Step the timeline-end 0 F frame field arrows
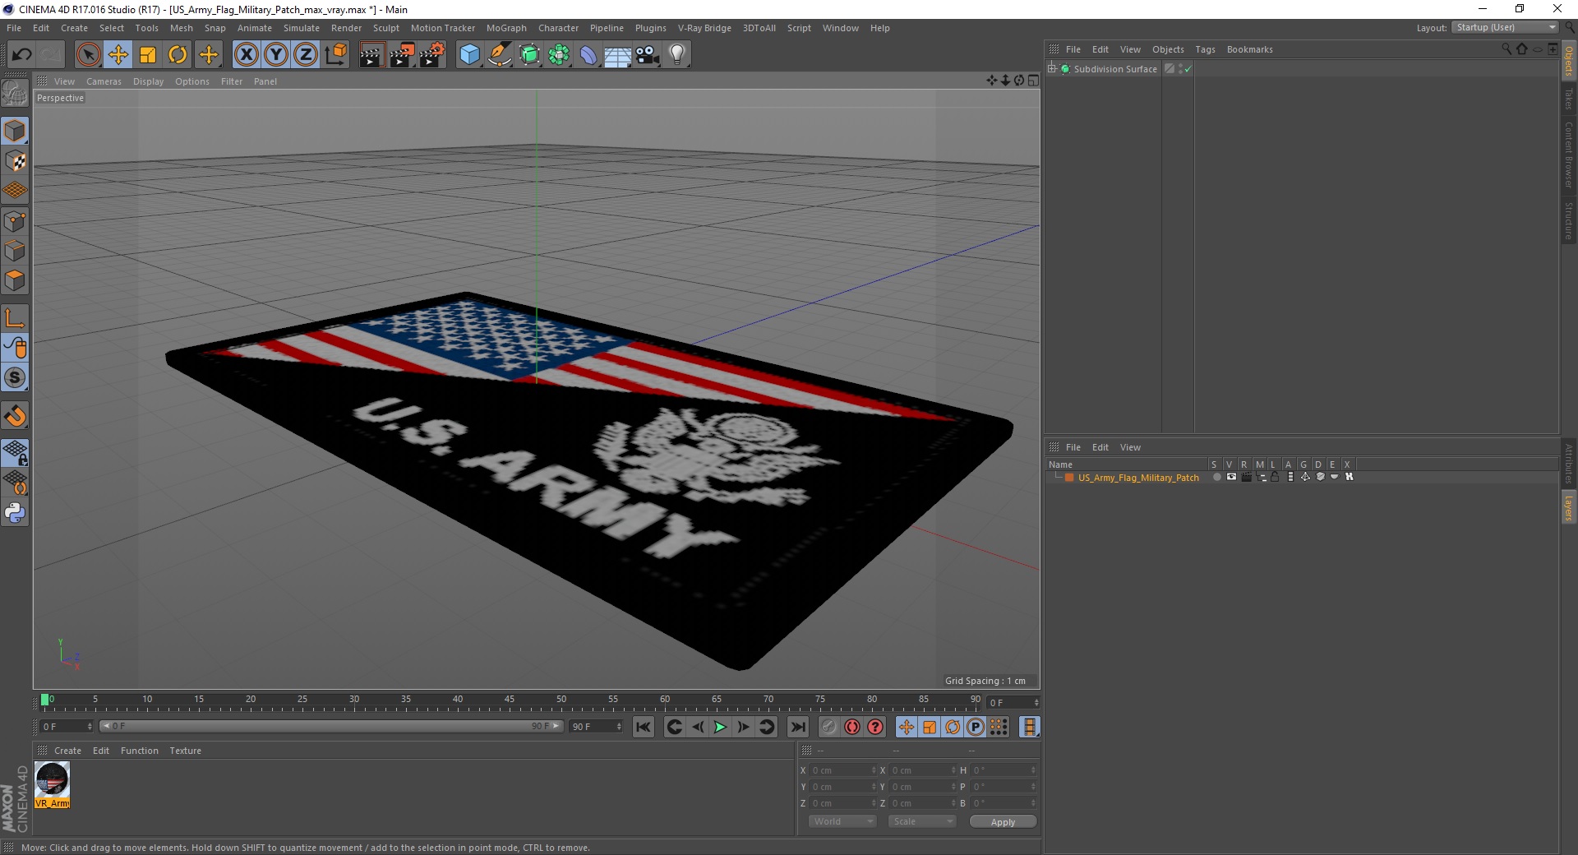The width and height of the screenshot is (1578, 855). [1036, 703]
